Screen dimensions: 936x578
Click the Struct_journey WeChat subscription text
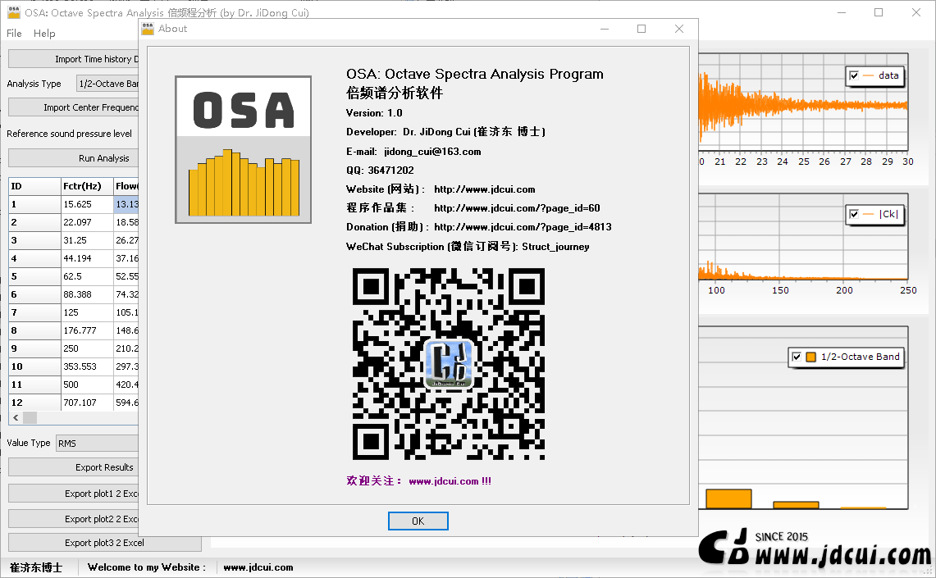[x=555, y=247]
